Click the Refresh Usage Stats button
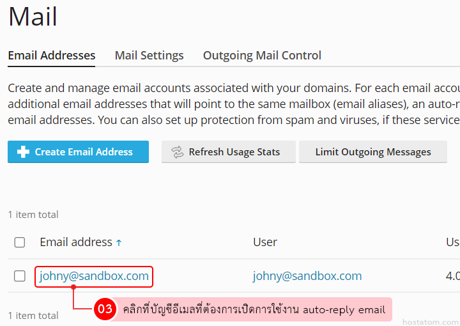The width and height of the screenshot is (460, 326). (x=229, y=151)
